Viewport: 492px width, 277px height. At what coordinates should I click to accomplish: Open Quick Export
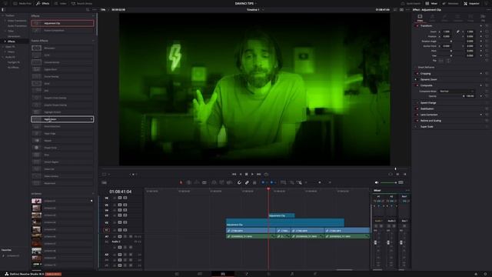(411, 3)
